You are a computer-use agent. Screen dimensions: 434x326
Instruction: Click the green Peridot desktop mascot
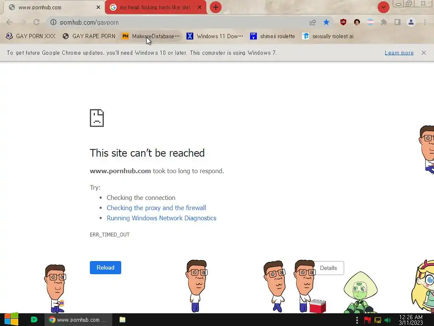360,292
